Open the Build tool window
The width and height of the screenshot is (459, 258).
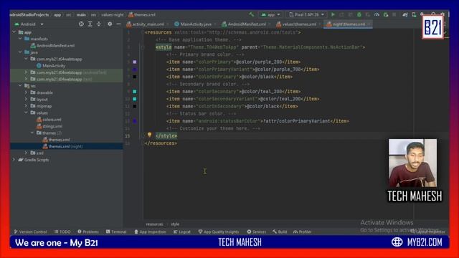coord(280,231)
